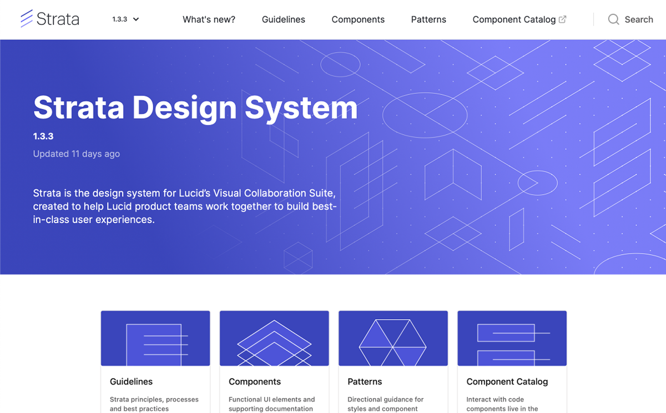Click the Component Catalog card title

pos(507,382)
